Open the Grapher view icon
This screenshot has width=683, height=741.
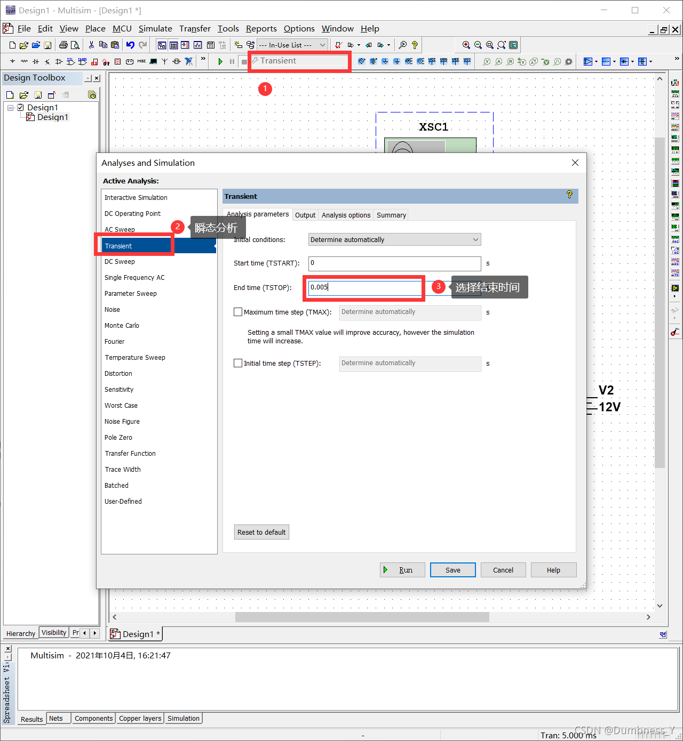[197, 45]
